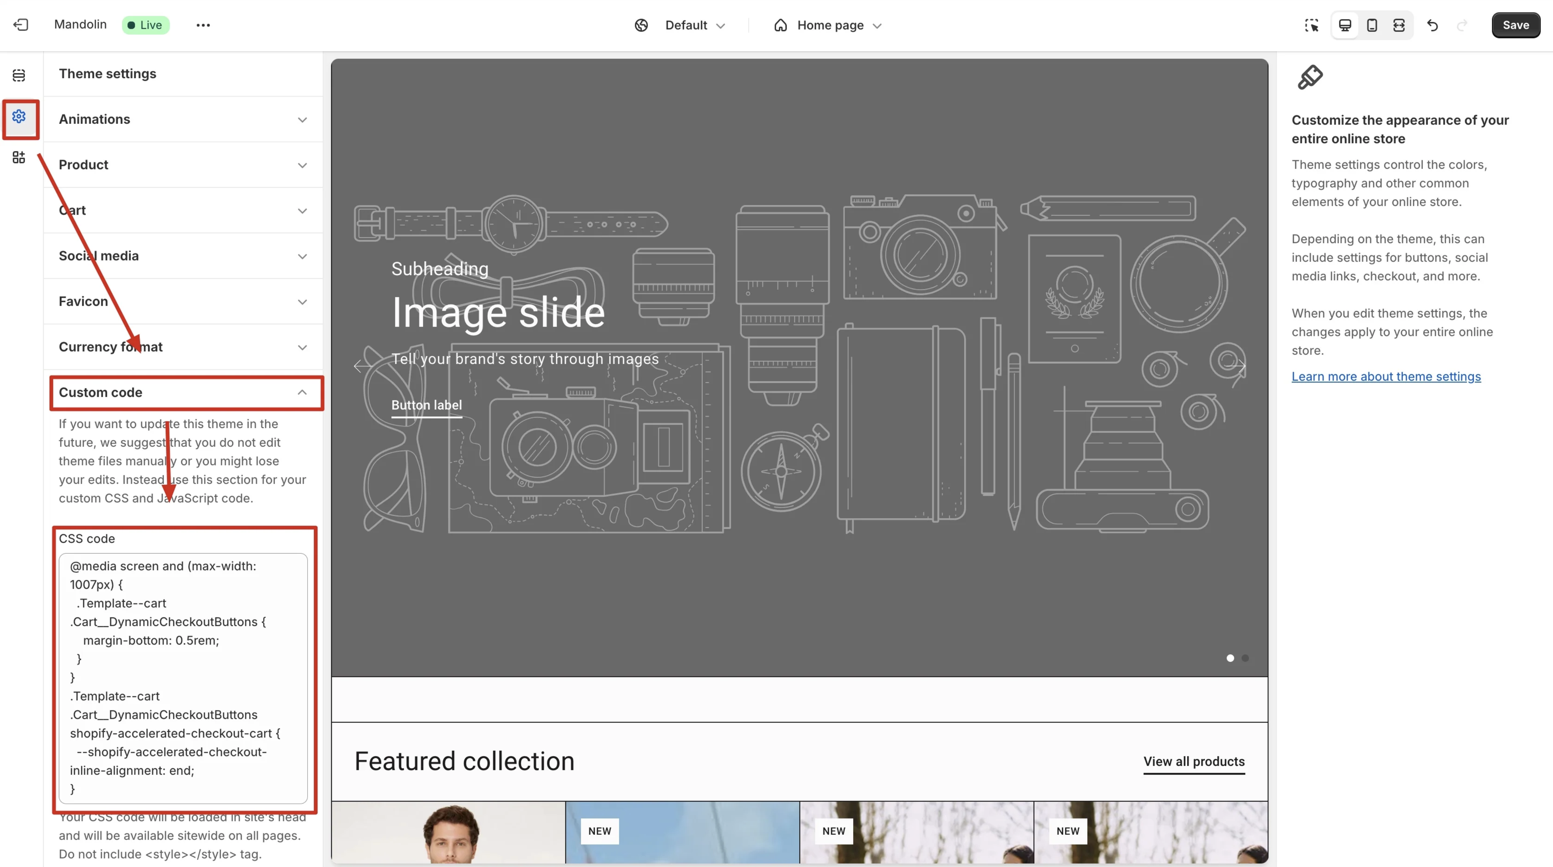The image size is (1553, 867).
Task: Expand the Product settings group
Action: (x=183, y=164)
